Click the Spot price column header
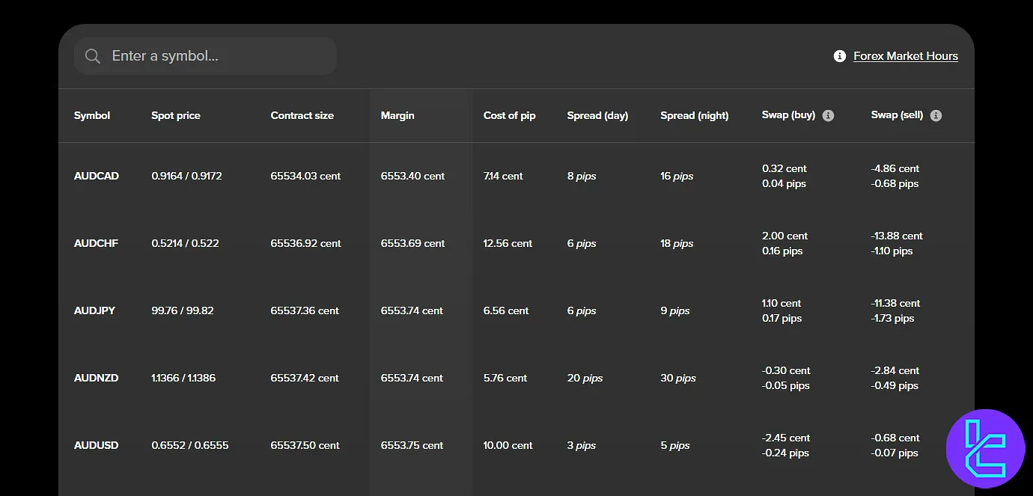The width and height of the screenshot is (1033, 496). pyautogui.click(x=176, y=115)
